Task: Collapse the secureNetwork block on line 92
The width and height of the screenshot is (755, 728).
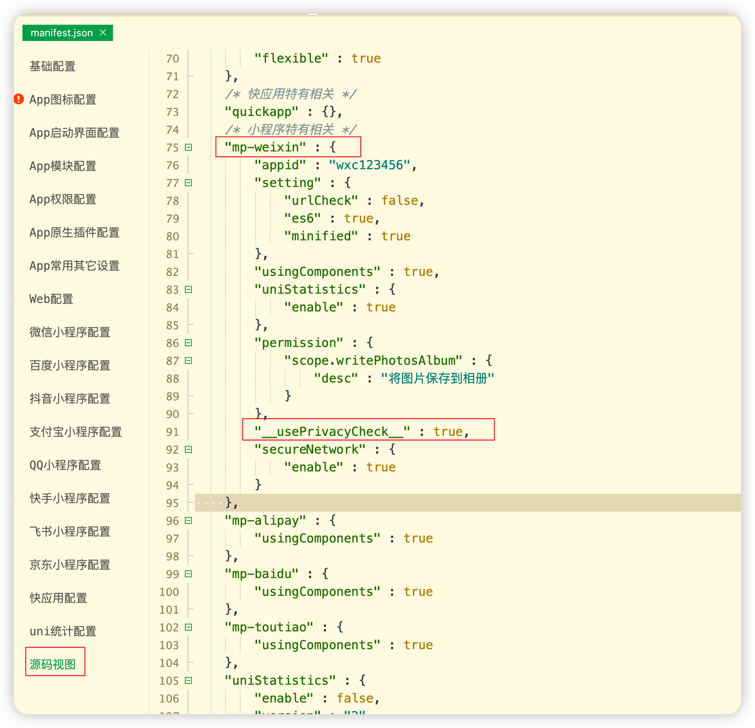Action: click(x=188, y=449)
